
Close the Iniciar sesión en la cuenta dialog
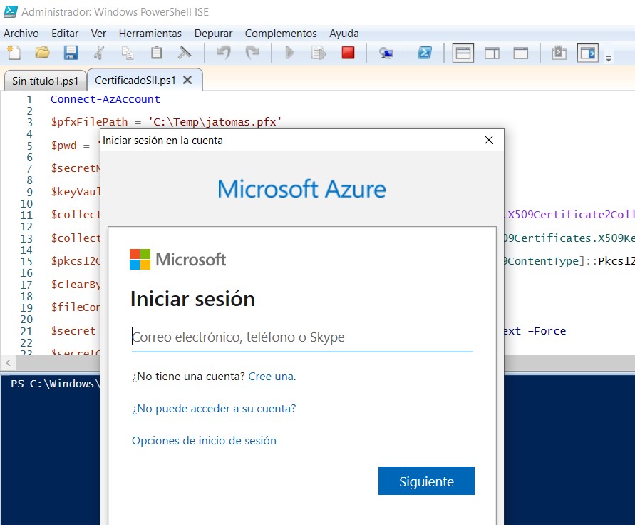click(x=489, y=140)
